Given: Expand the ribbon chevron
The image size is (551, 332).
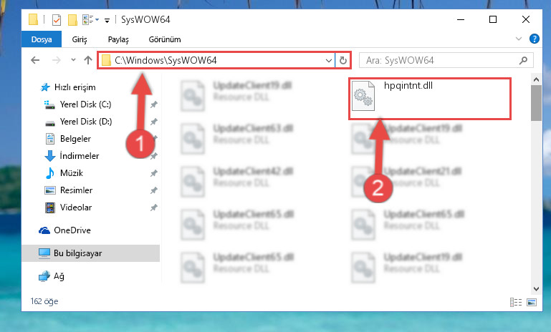Looking at the screenshot, I should coord(518,39).
